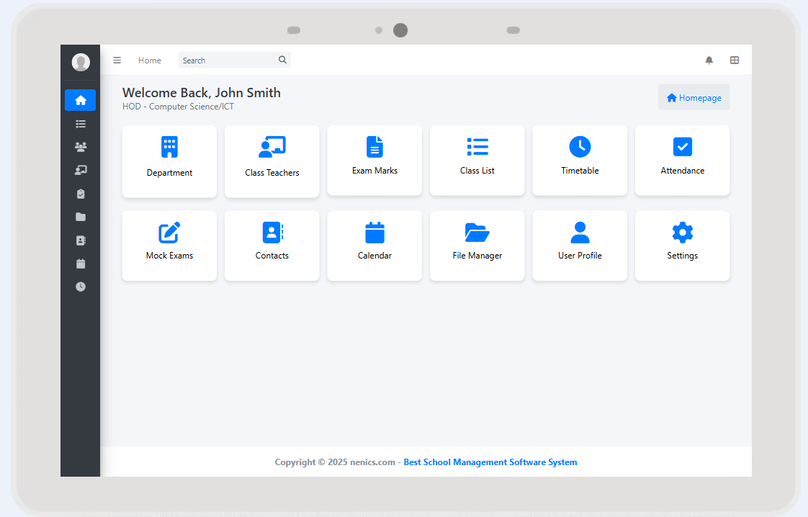Select the calendar icon in the sidebar
The width and height of the screenshot is (808, 517).
tap(80, 264)
